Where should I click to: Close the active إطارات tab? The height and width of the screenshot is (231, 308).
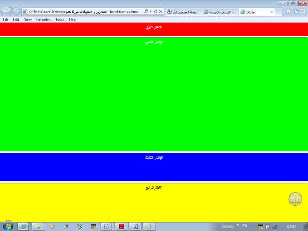point(271,12)
